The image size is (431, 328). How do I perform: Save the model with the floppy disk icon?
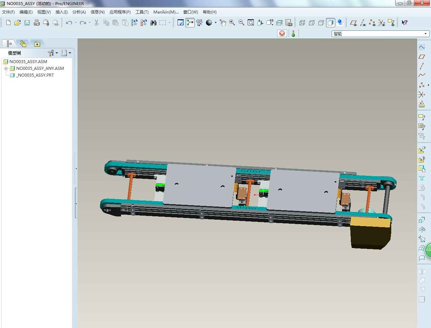[27, 23]
